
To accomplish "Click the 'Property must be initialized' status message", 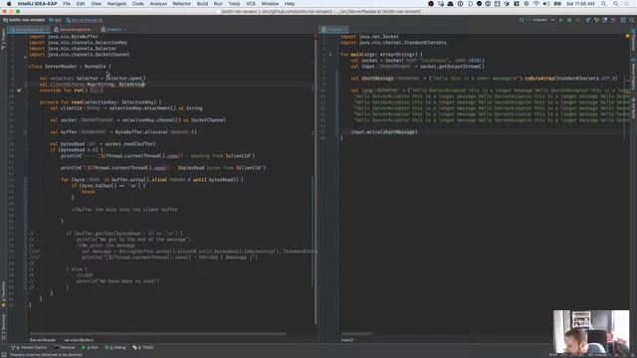I will tap(47, 355).
